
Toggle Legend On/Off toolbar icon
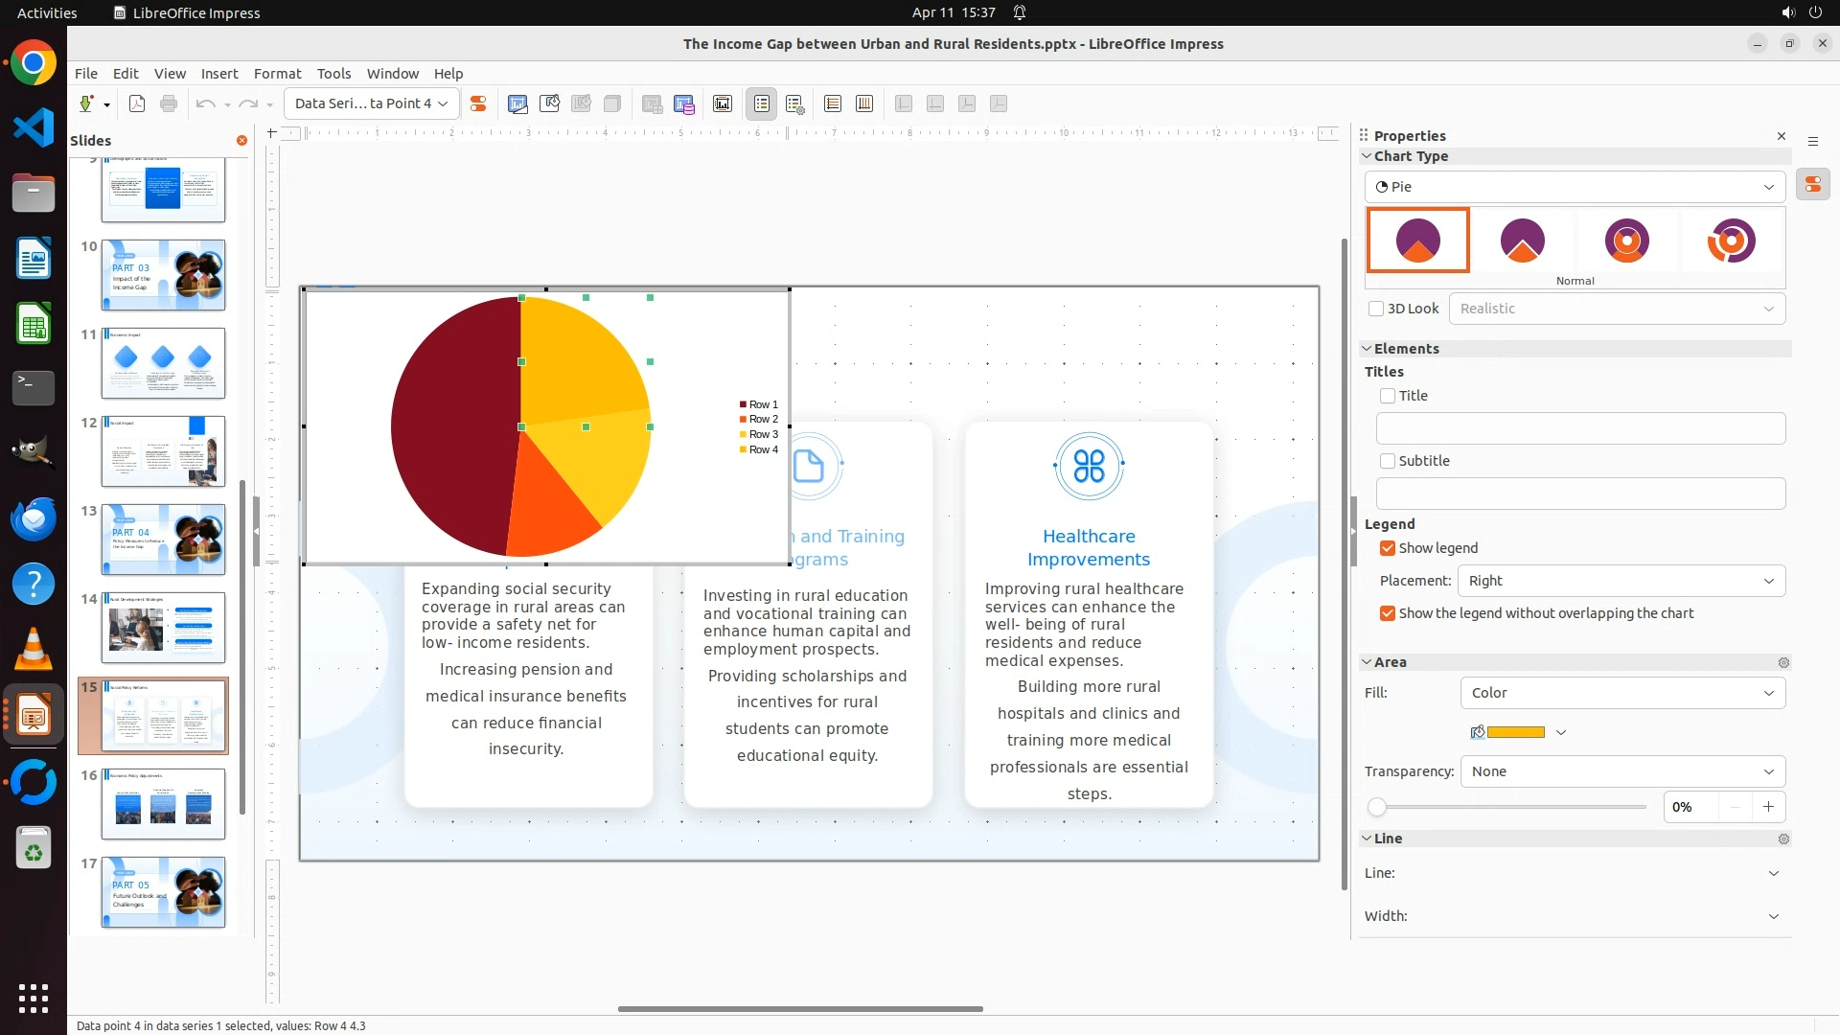762,103
